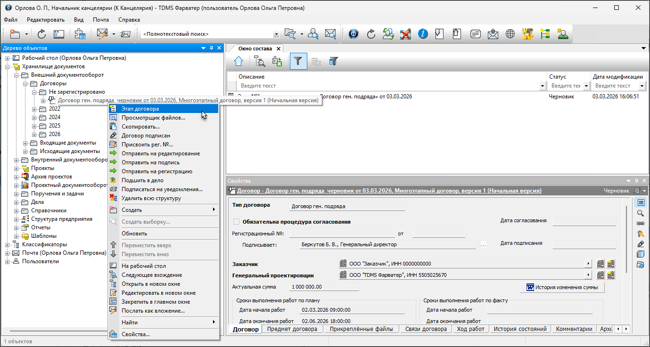Click the up-level home arrow icon
This screenshot has height=347, width=650.
point(239,61)
